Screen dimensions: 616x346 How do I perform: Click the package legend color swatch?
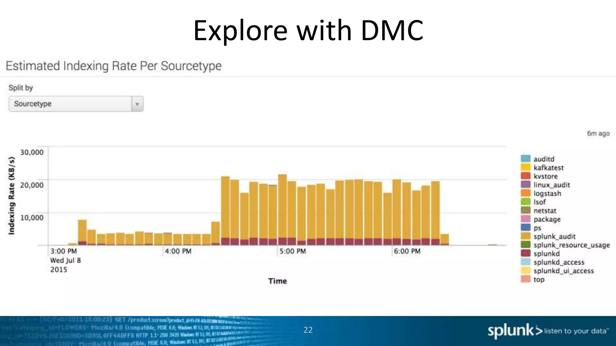[525, 219]
